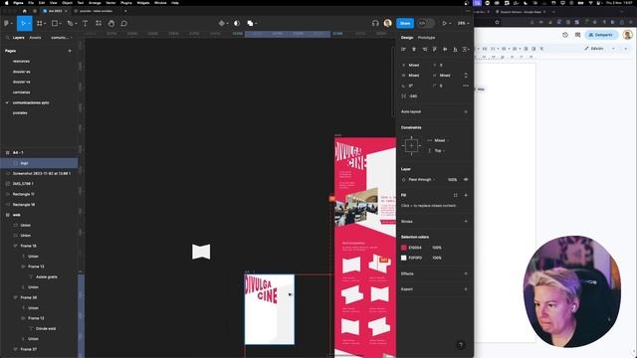Toggle independent corners option
Screen dimensions: 637x358
(x=466, y=86)
